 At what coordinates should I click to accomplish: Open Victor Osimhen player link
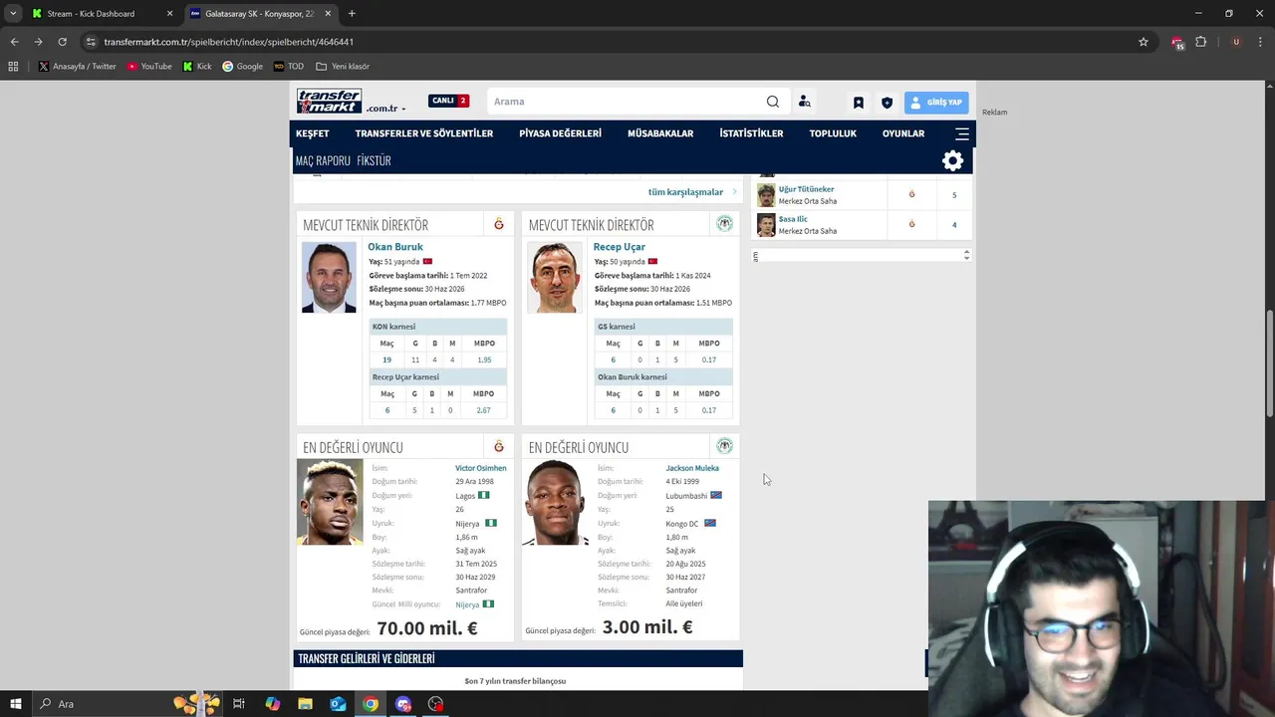[x=481, y=468]
